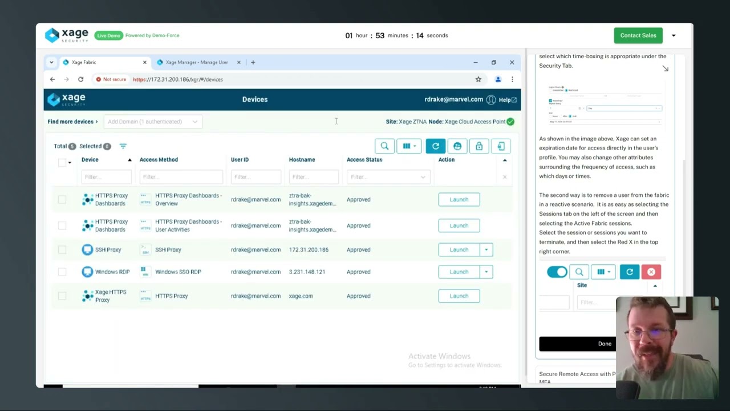Launch the Windows RDP session
Image resolution: width=730 pixels, height=411 pixels.
459,272
